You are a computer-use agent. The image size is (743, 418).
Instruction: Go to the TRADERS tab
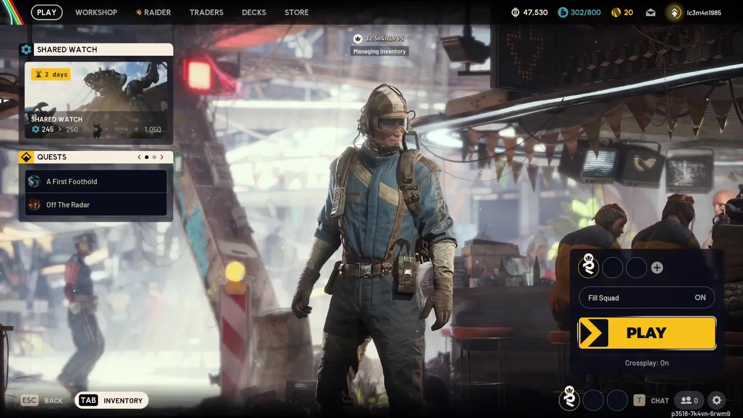click(206, 12)
